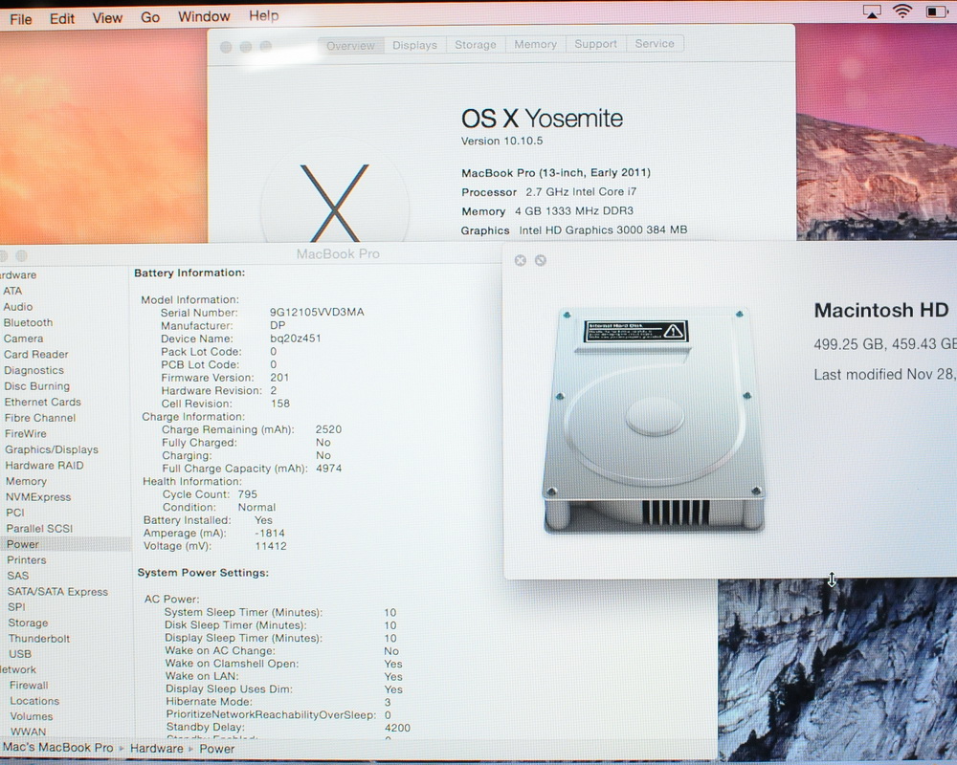The image size is (957, 765).
Task: Click the AirPlay display icon in menu bar
Action: pyautogui.click(x=872, y=11)
